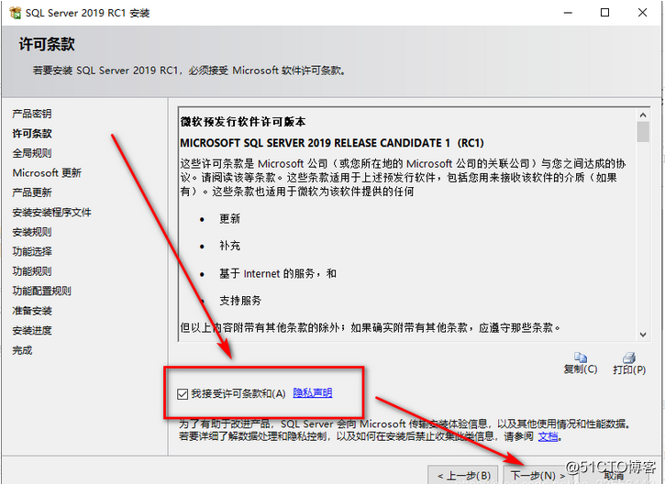Select the 产品更新 step in sidebar

(x=32, y=192)
